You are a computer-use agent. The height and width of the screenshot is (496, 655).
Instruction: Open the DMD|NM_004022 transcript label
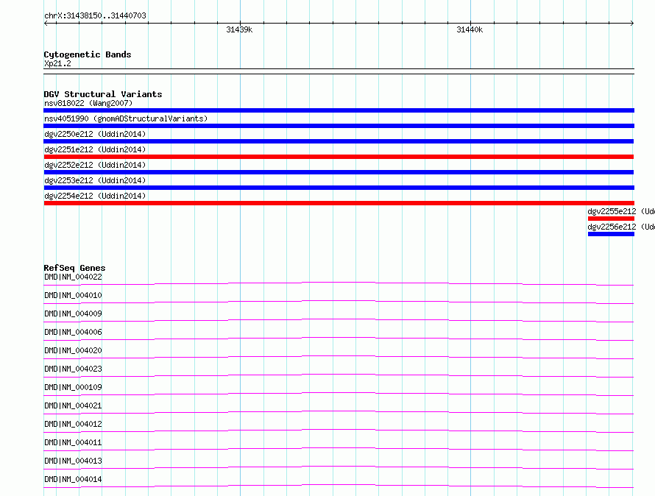(73, 277)
